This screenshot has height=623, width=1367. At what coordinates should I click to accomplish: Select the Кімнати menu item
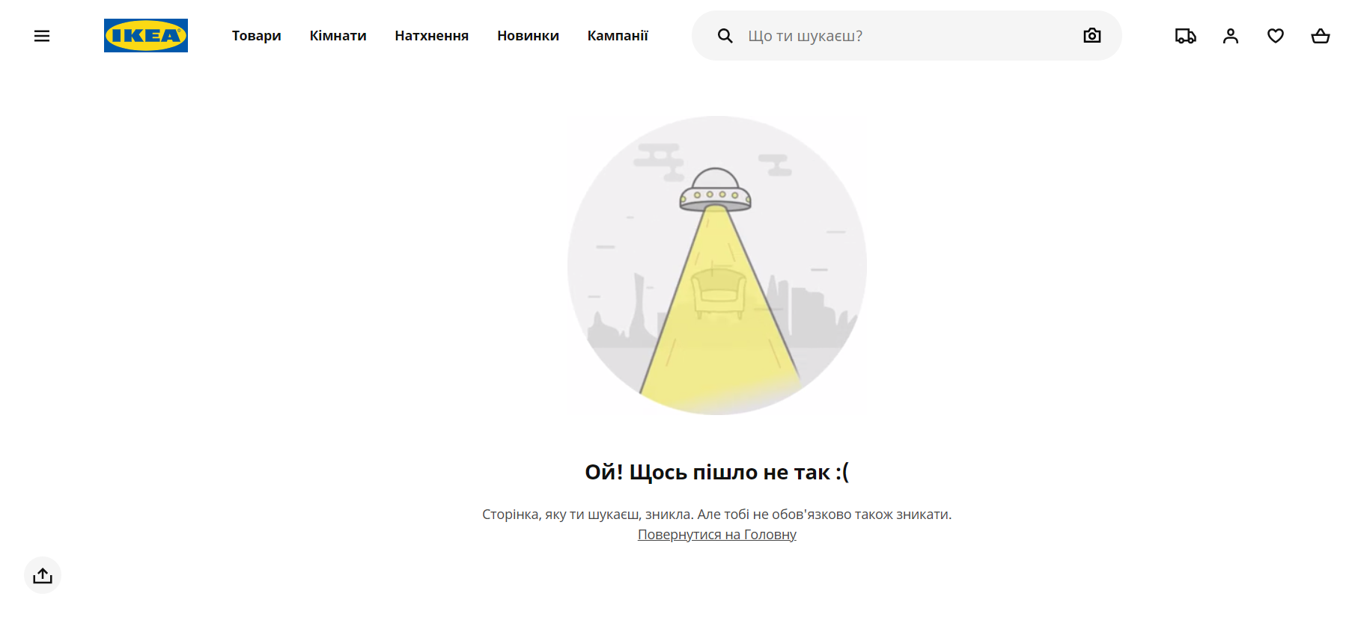[x=338, y=36]
